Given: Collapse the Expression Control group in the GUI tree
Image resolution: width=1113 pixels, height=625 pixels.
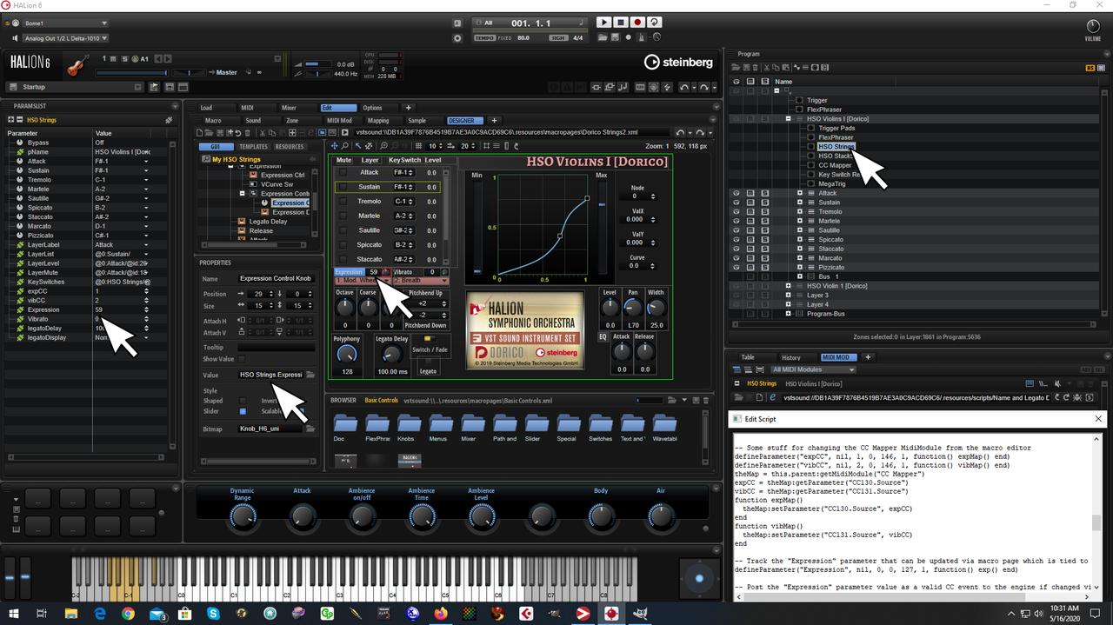Looking at the screenshot, I should pyautogui.click(x=243, y=194).
